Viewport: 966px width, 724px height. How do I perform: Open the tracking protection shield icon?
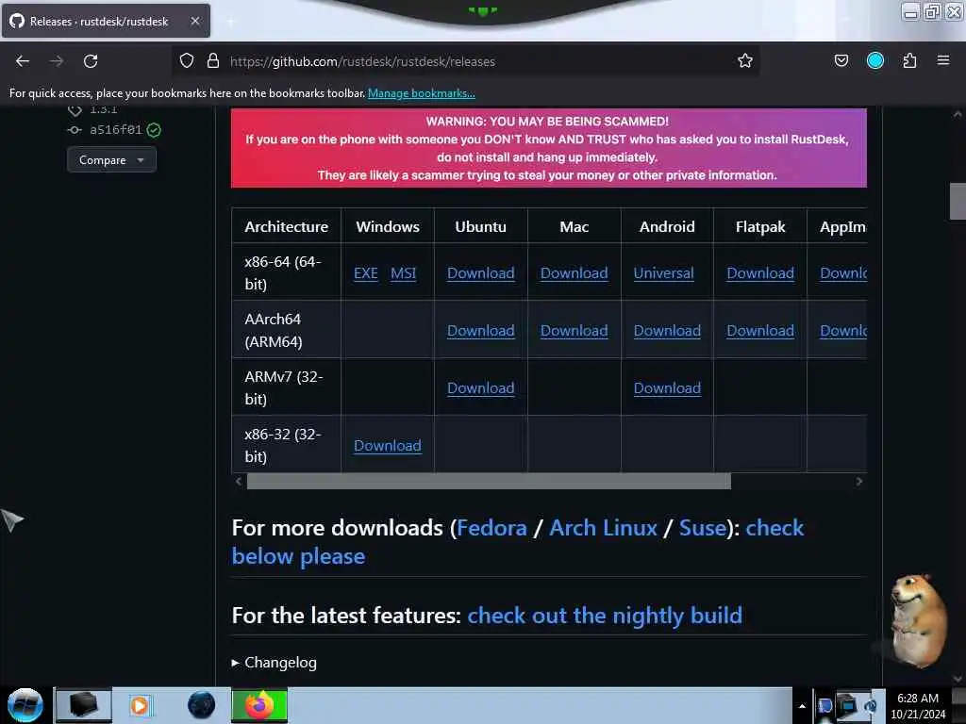coord(187,61)
